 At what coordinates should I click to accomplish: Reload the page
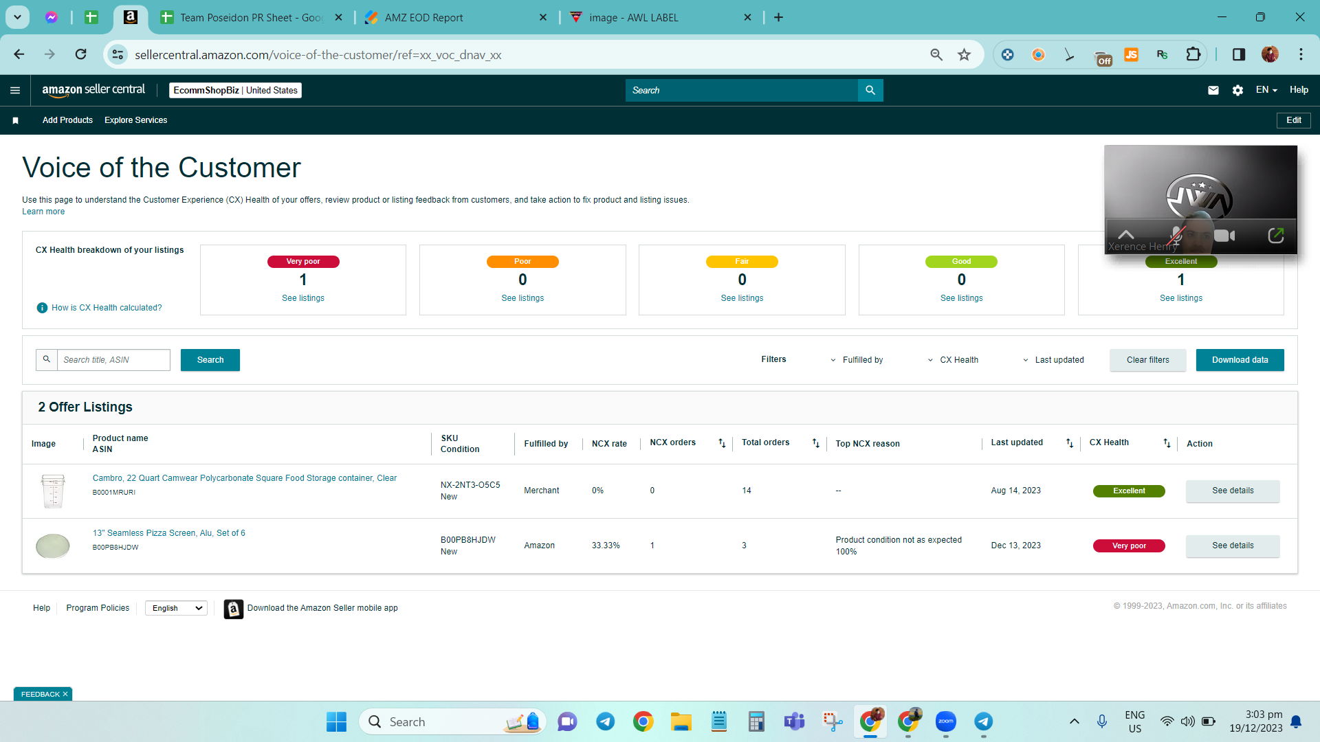(x=81, y=54)
